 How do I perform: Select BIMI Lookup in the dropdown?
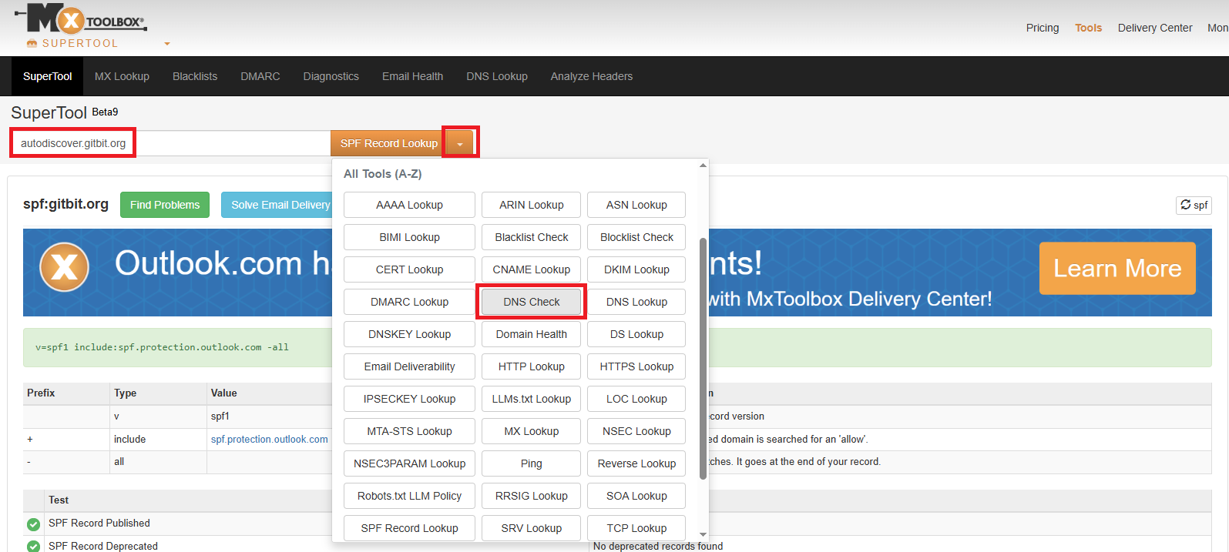(409, 237)
